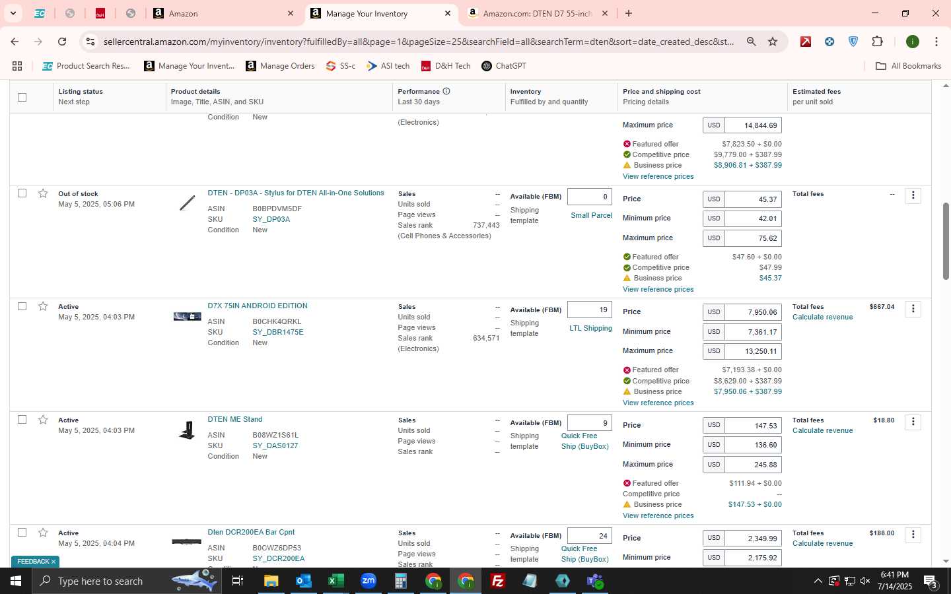Open ChatGPT bookmark
This screenshot has height=594, width=951.
coord(504,66)
